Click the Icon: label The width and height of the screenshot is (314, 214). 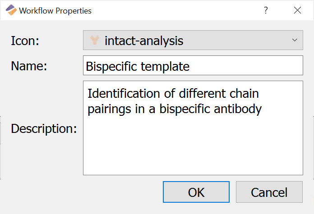(25, 41)
